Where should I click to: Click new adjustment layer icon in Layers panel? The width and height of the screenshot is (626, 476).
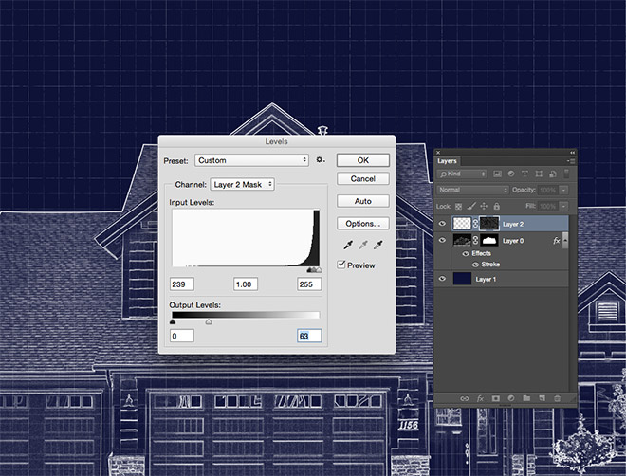[x=510, y=398]
